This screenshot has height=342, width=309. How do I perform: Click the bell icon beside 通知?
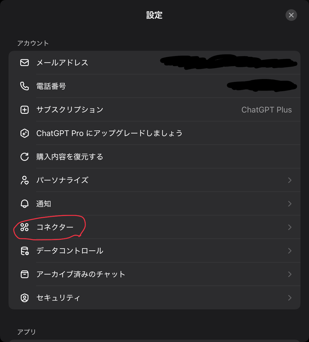point(24,204)
